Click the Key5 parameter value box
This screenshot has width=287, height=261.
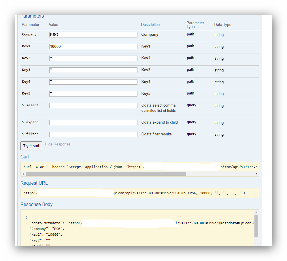[93, 94]
